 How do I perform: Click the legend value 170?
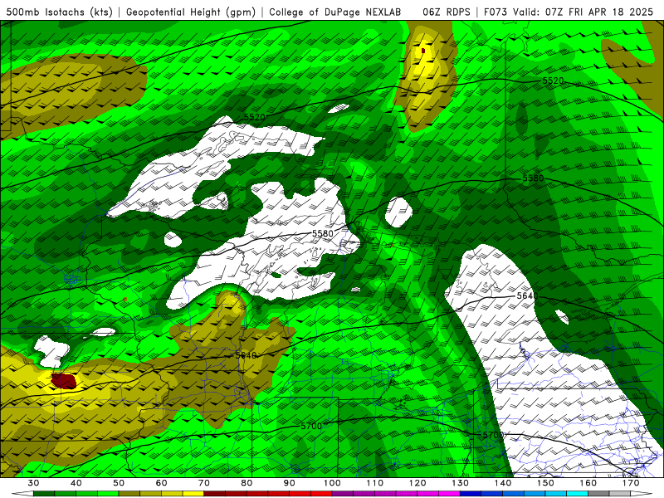(631, 483)
